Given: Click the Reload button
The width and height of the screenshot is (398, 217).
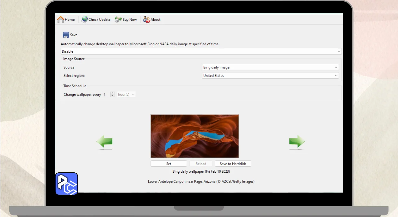Looking at the screenshot, I should [201, 164].
